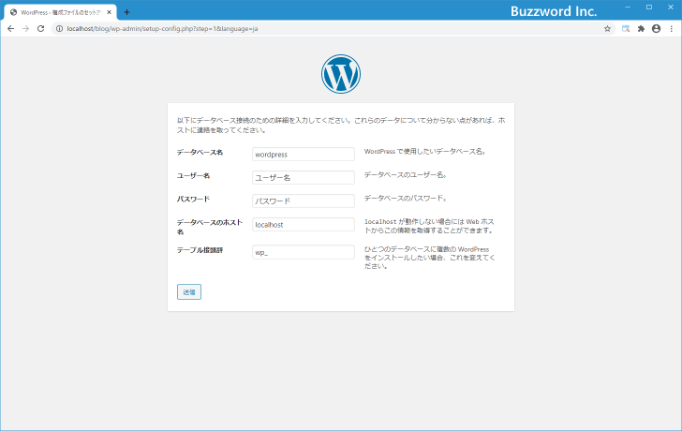Open a new tab with plus button

pos(126,12)
